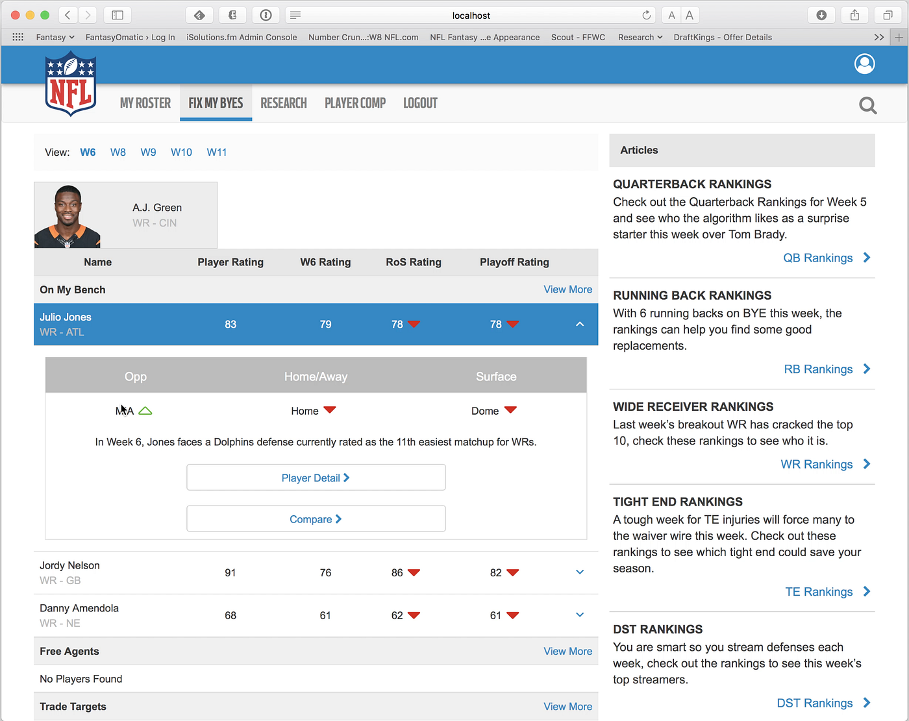Open the TE Rankings link
909x721 pixels.
pyautogui.click(x=828, y=592)
